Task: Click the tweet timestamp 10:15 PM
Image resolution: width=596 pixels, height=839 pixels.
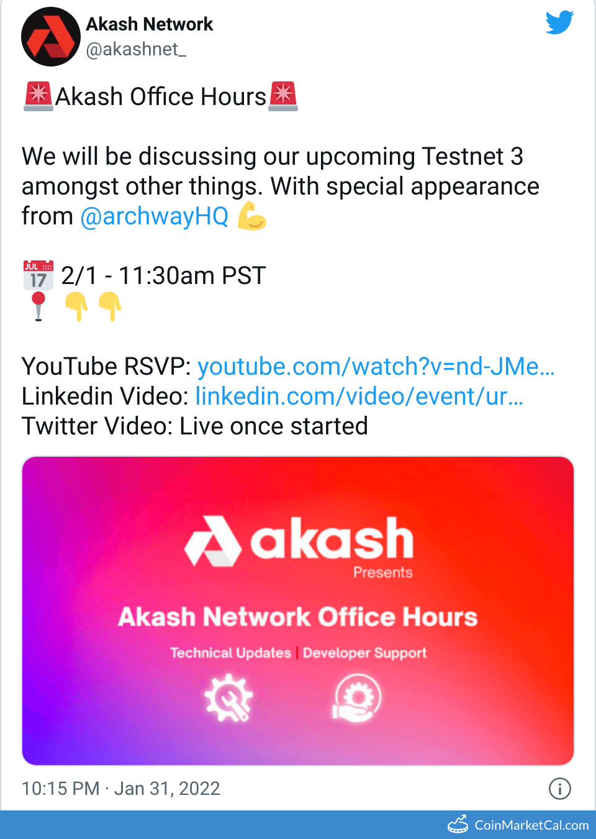Action: pos(61,789)
